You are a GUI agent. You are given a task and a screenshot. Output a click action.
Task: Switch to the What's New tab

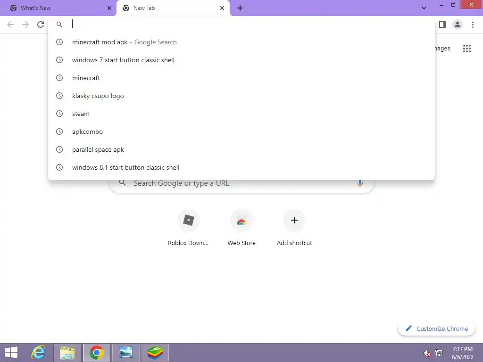(58, 8)
